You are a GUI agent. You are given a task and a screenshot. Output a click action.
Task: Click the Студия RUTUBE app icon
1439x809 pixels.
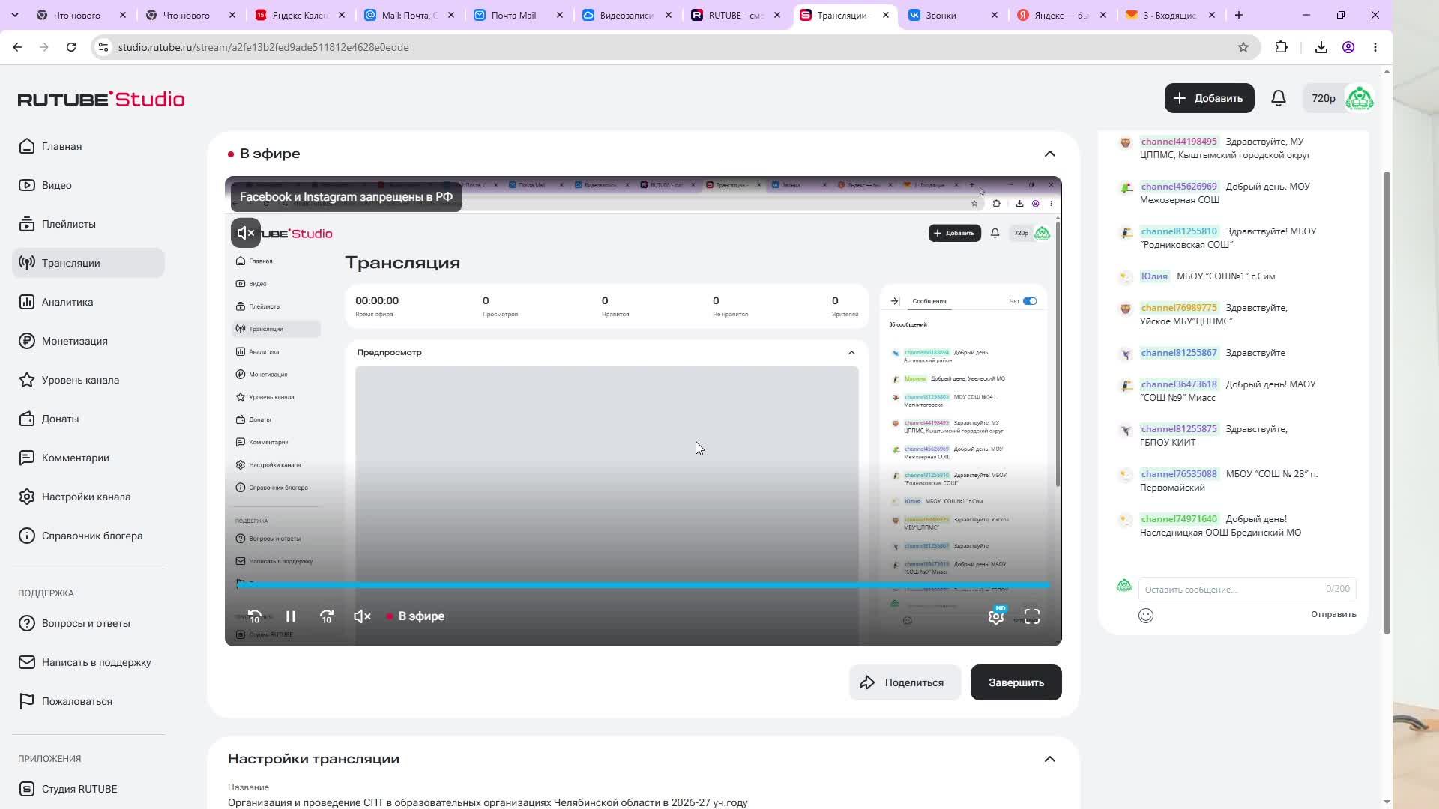coord(27,789)
